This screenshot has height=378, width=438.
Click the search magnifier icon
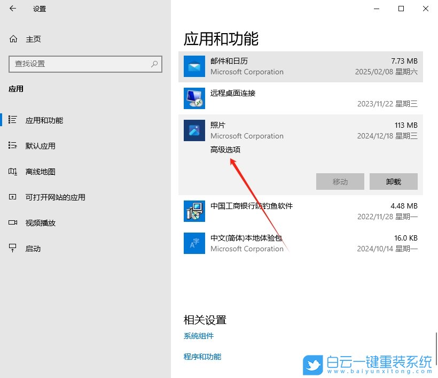click(154, 64)
